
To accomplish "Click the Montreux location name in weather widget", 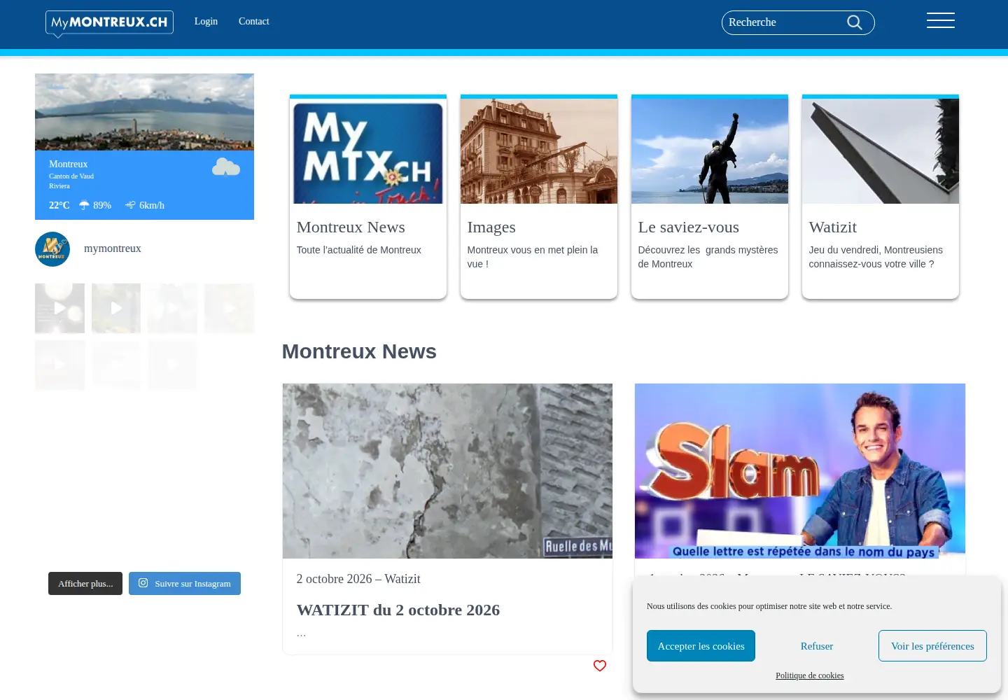I will point(68,164).
